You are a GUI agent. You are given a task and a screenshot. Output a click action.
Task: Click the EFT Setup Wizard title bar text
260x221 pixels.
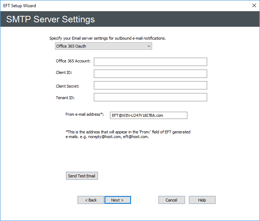(20, 6)
